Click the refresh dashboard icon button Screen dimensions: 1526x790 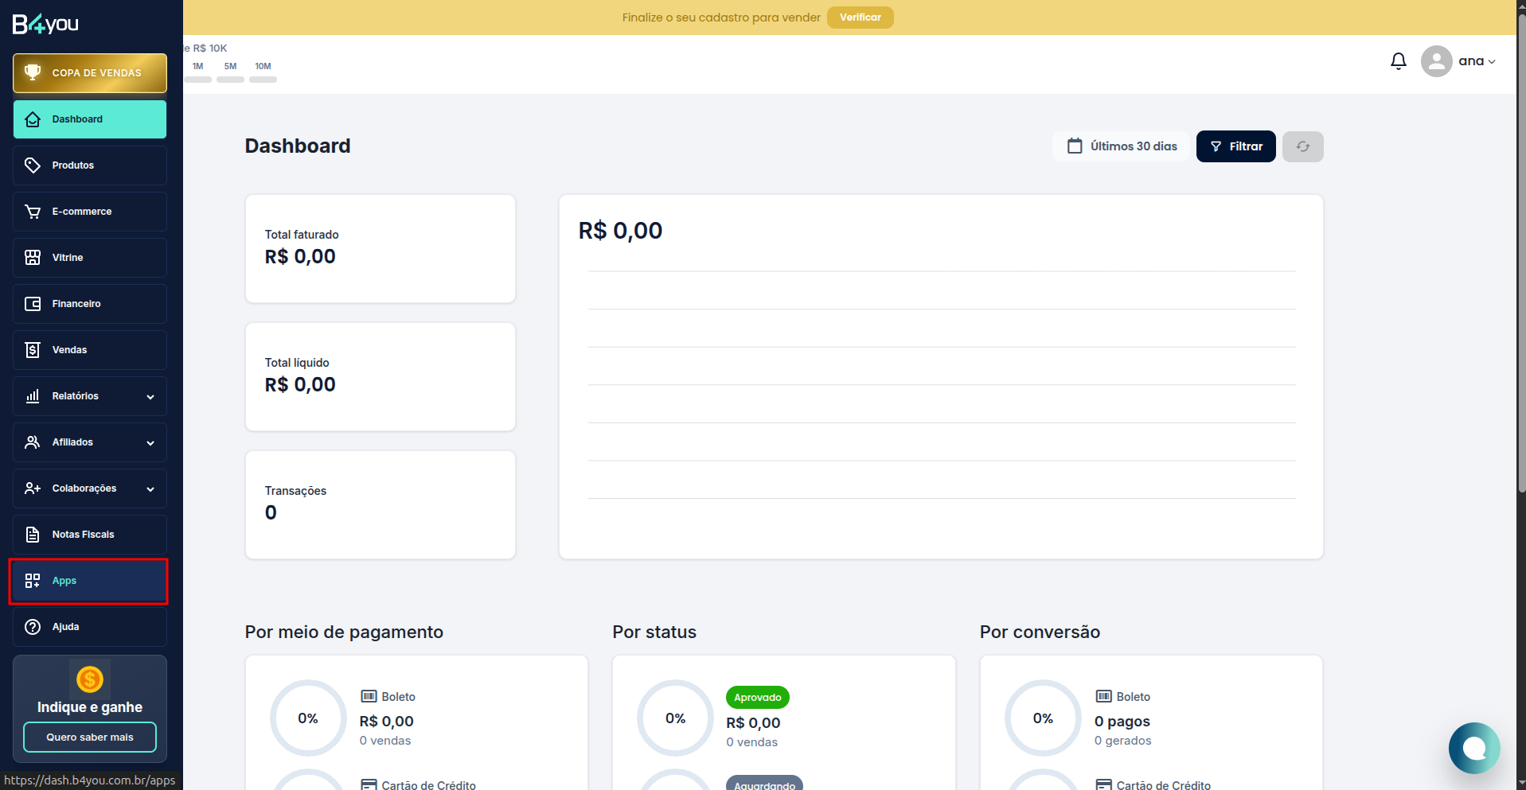[1303, 146]
